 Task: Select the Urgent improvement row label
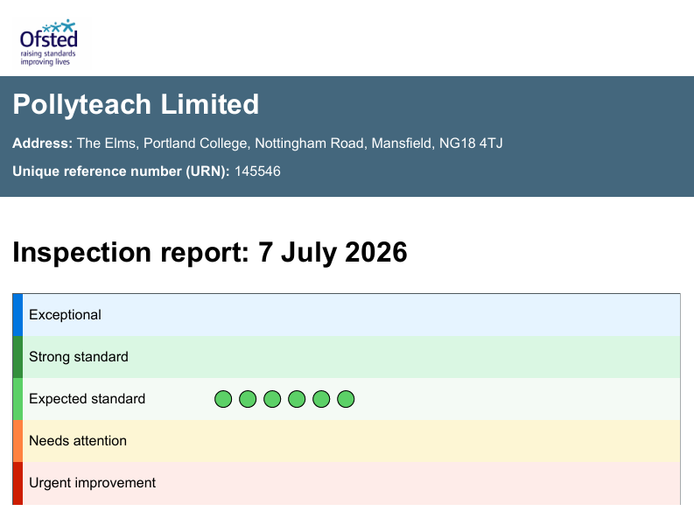(x=93, y=483)
